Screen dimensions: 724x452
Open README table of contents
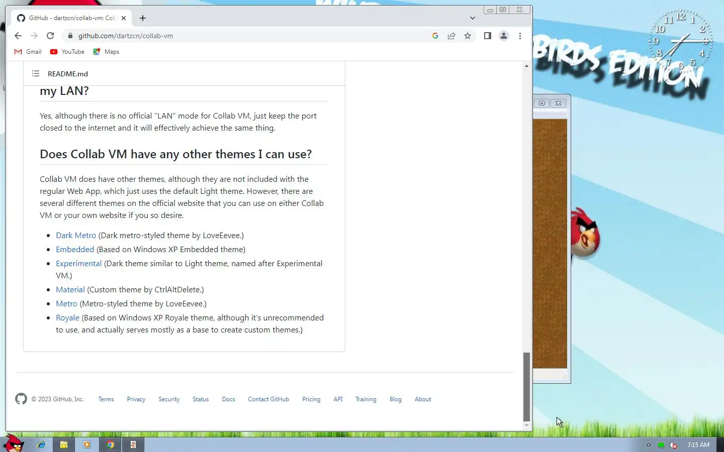coord(36,73)
